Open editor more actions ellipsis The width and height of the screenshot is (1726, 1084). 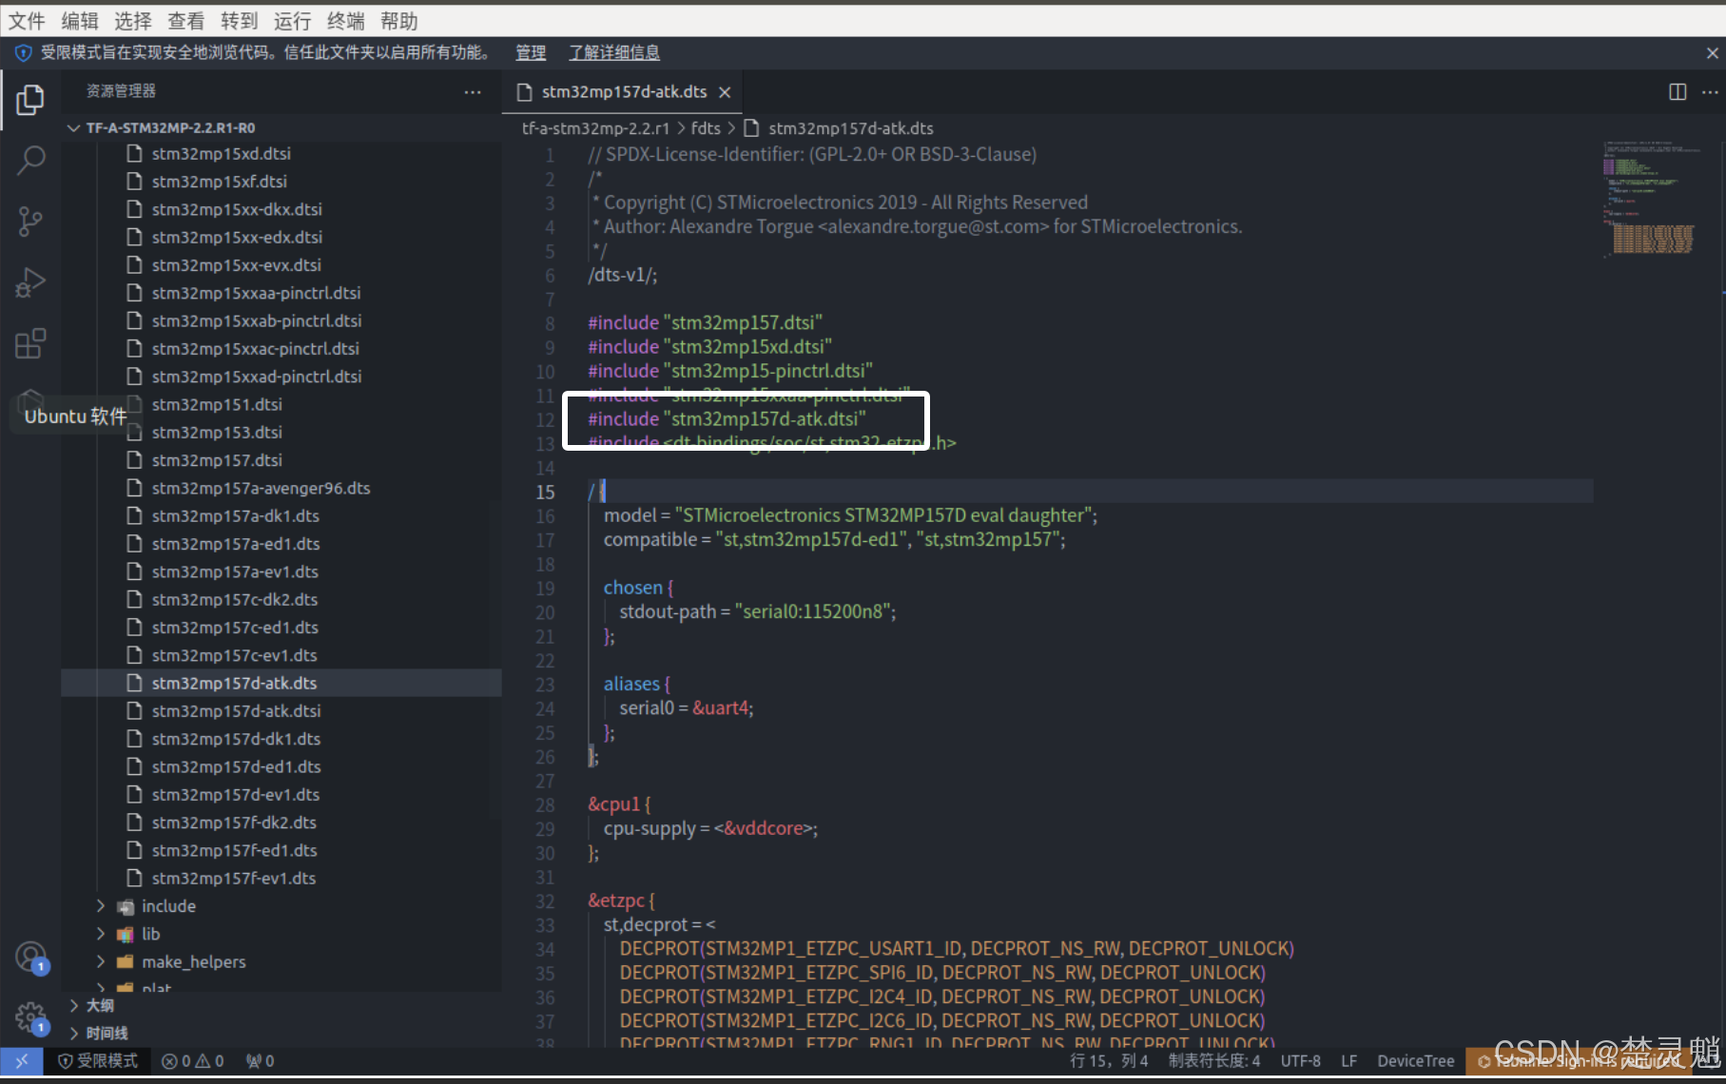(1710, 91)
